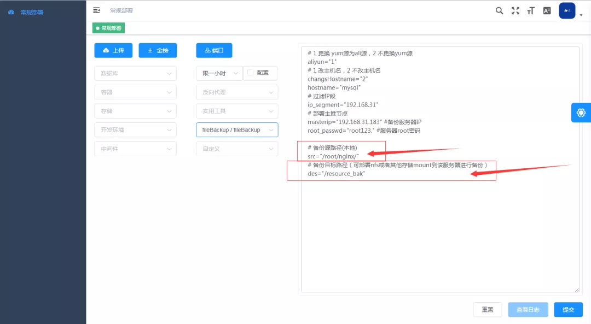Open the fileBackup / fileBackup dropdown

tap(237, 130)
